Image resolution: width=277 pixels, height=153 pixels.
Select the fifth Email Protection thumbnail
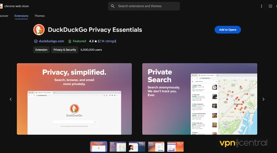(175, 147)
